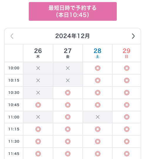This screenshot has width=142, height=159.
Task: Select available slot for 27 Friday at 11:45
Action: 68,154
